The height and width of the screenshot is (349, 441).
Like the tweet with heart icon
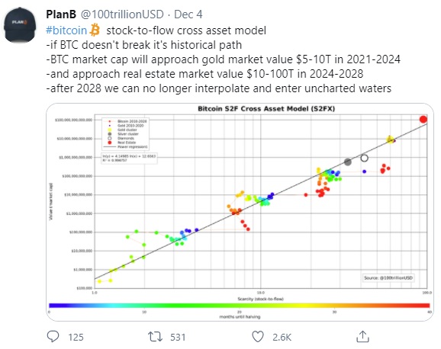point(258,337)
